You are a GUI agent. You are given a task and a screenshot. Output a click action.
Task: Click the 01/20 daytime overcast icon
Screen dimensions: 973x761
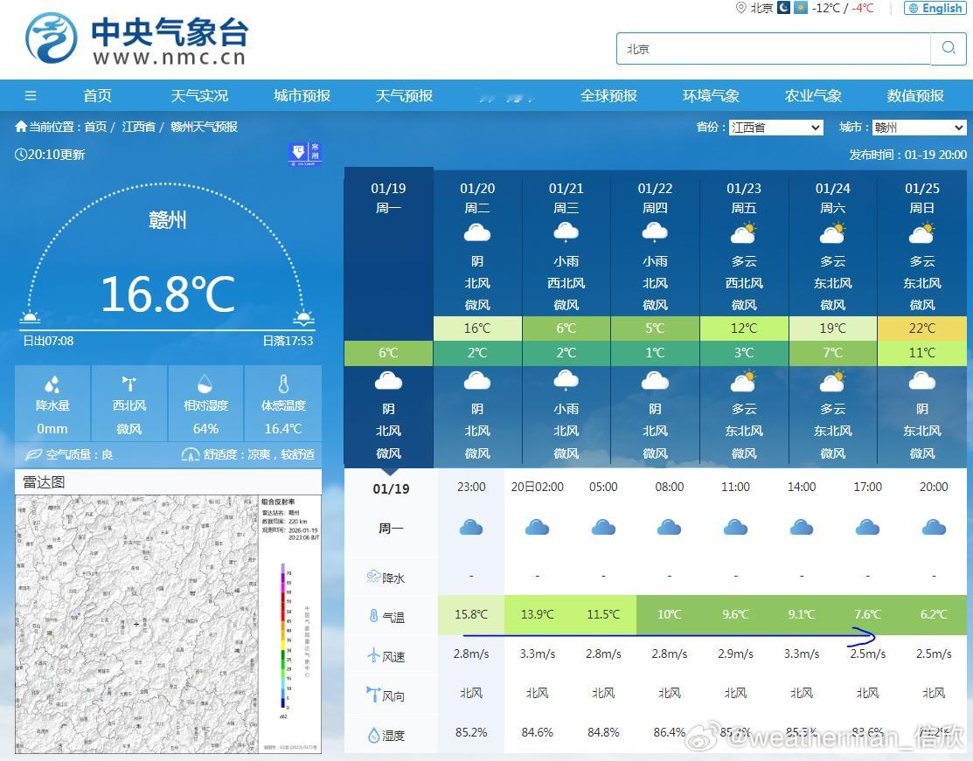tap(477, 233)
